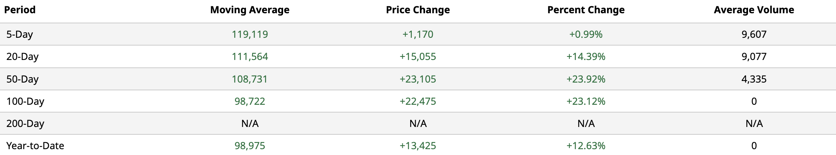Click the Moving Average column header
This screenshot has height=155, width=836.
pyautogui.click(x=250, y=10)
